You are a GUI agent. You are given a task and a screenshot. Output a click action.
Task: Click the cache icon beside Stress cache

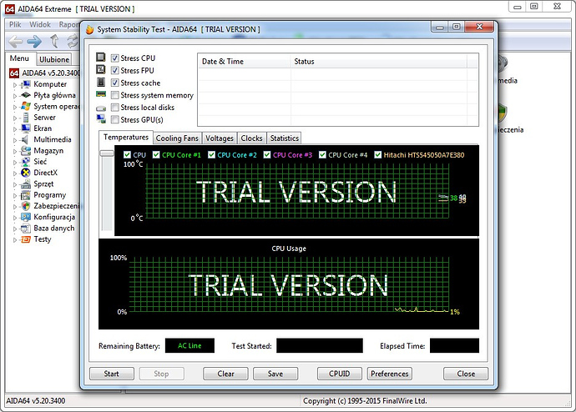pos(101,83)
